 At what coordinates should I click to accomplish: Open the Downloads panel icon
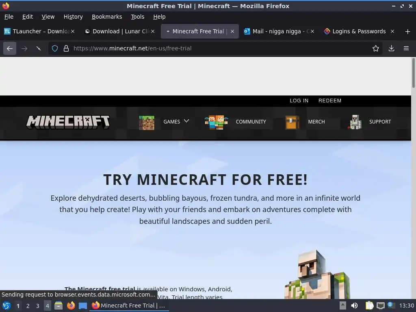(391, 48)
